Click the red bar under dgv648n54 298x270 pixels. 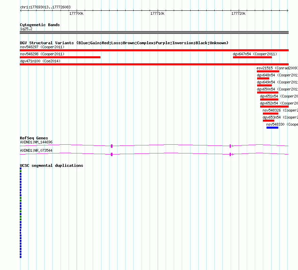[263, 78]
